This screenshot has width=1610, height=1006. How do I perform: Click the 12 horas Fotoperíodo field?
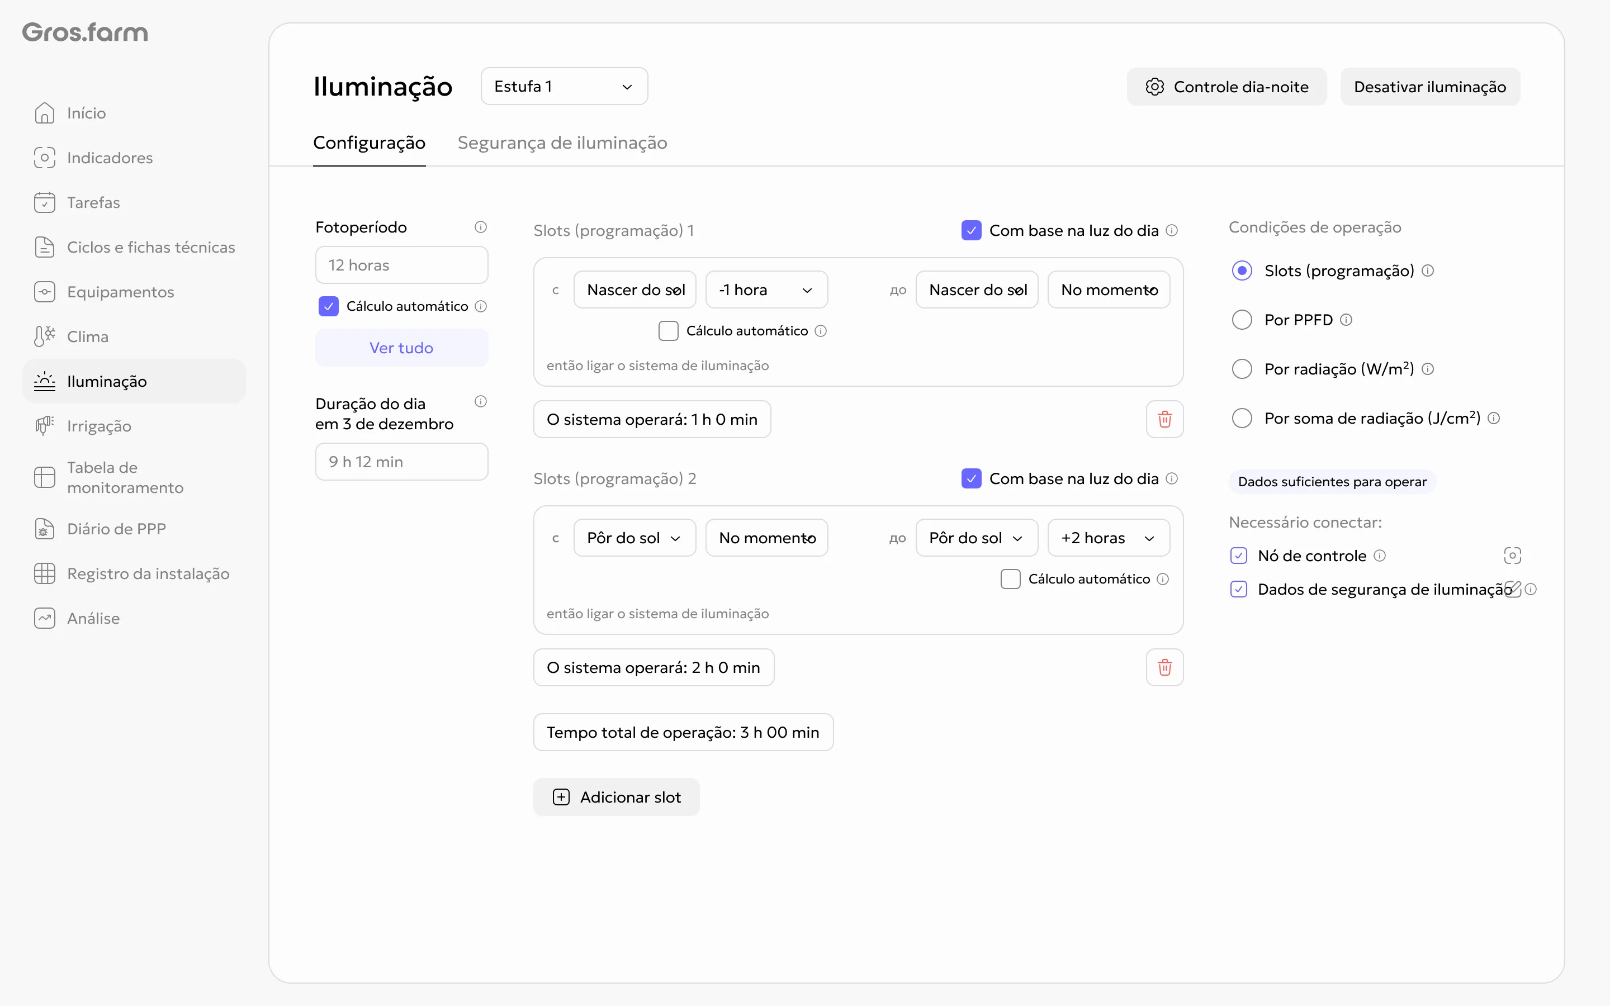401,265
